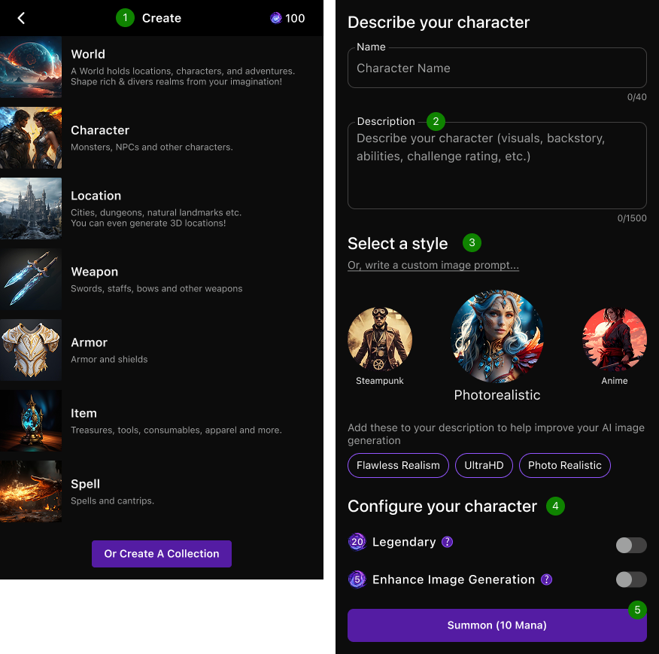
Task: Enable the Legendary toggle
Action: 631,545
